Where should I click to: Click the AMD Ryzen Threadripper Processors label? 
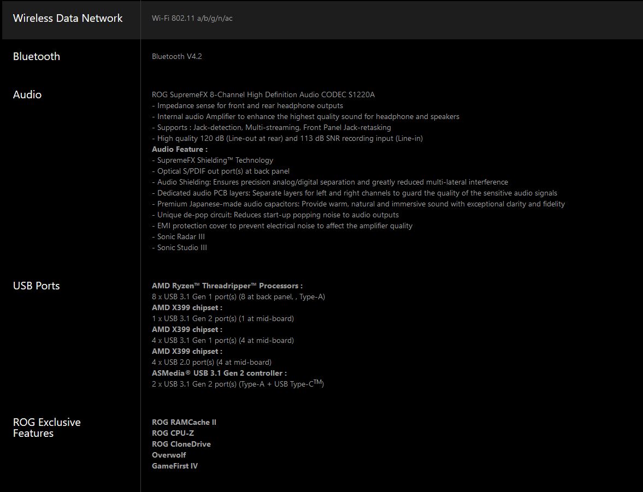point(227,286)
